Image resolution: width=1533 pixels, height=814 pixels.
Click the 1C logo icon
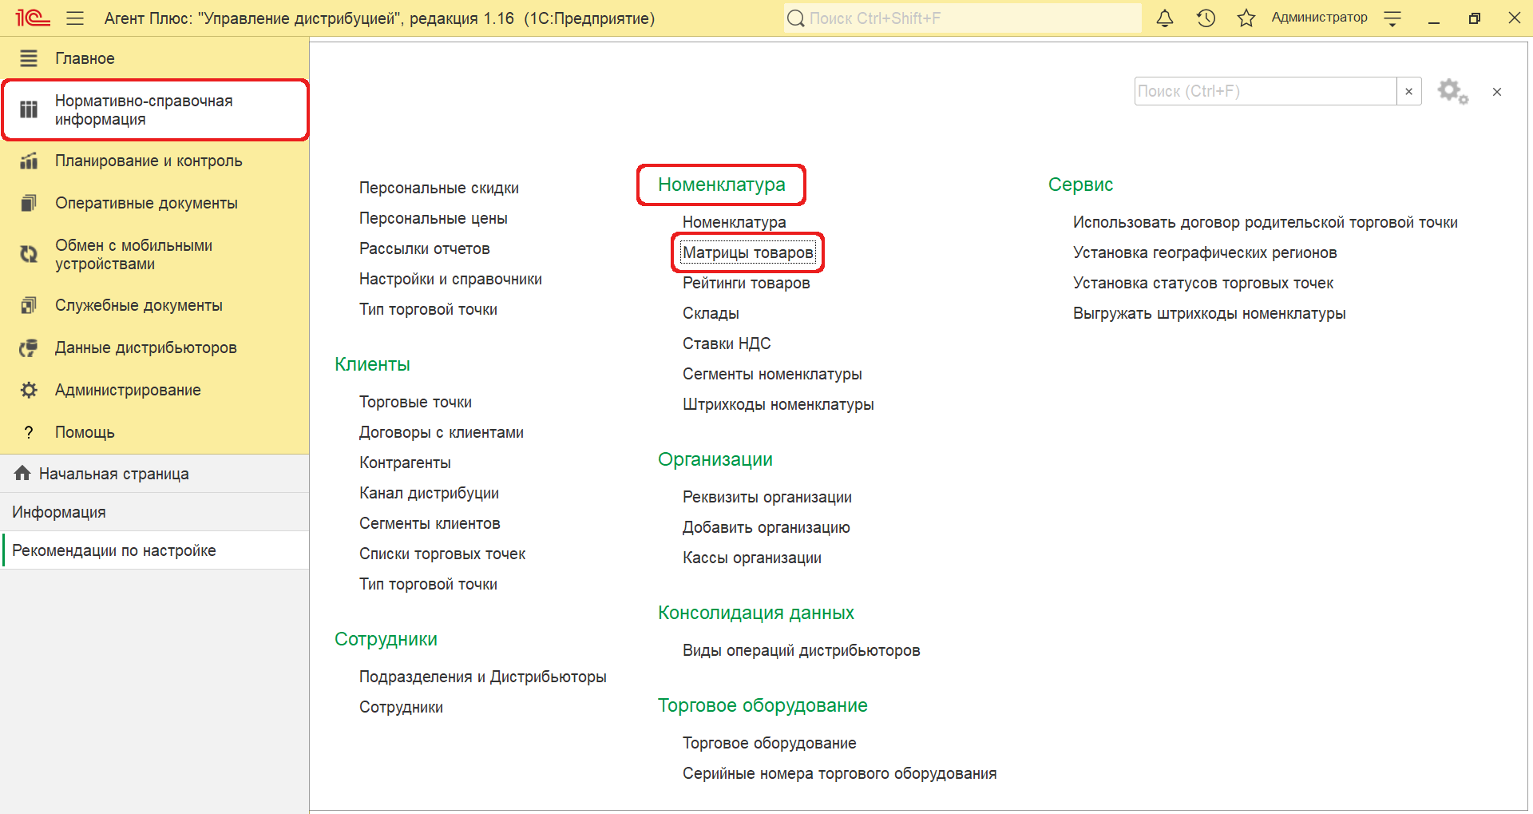[x=33, y=18]
